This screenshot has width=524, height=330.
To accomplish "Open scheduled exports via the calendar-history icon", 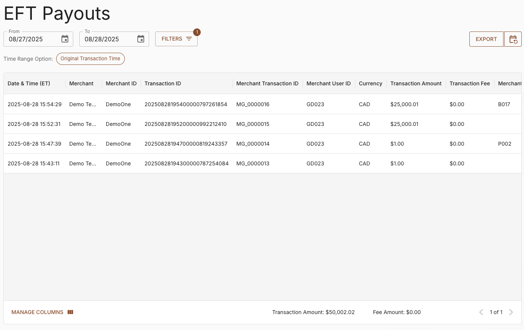I will click(x=513, y=39).
